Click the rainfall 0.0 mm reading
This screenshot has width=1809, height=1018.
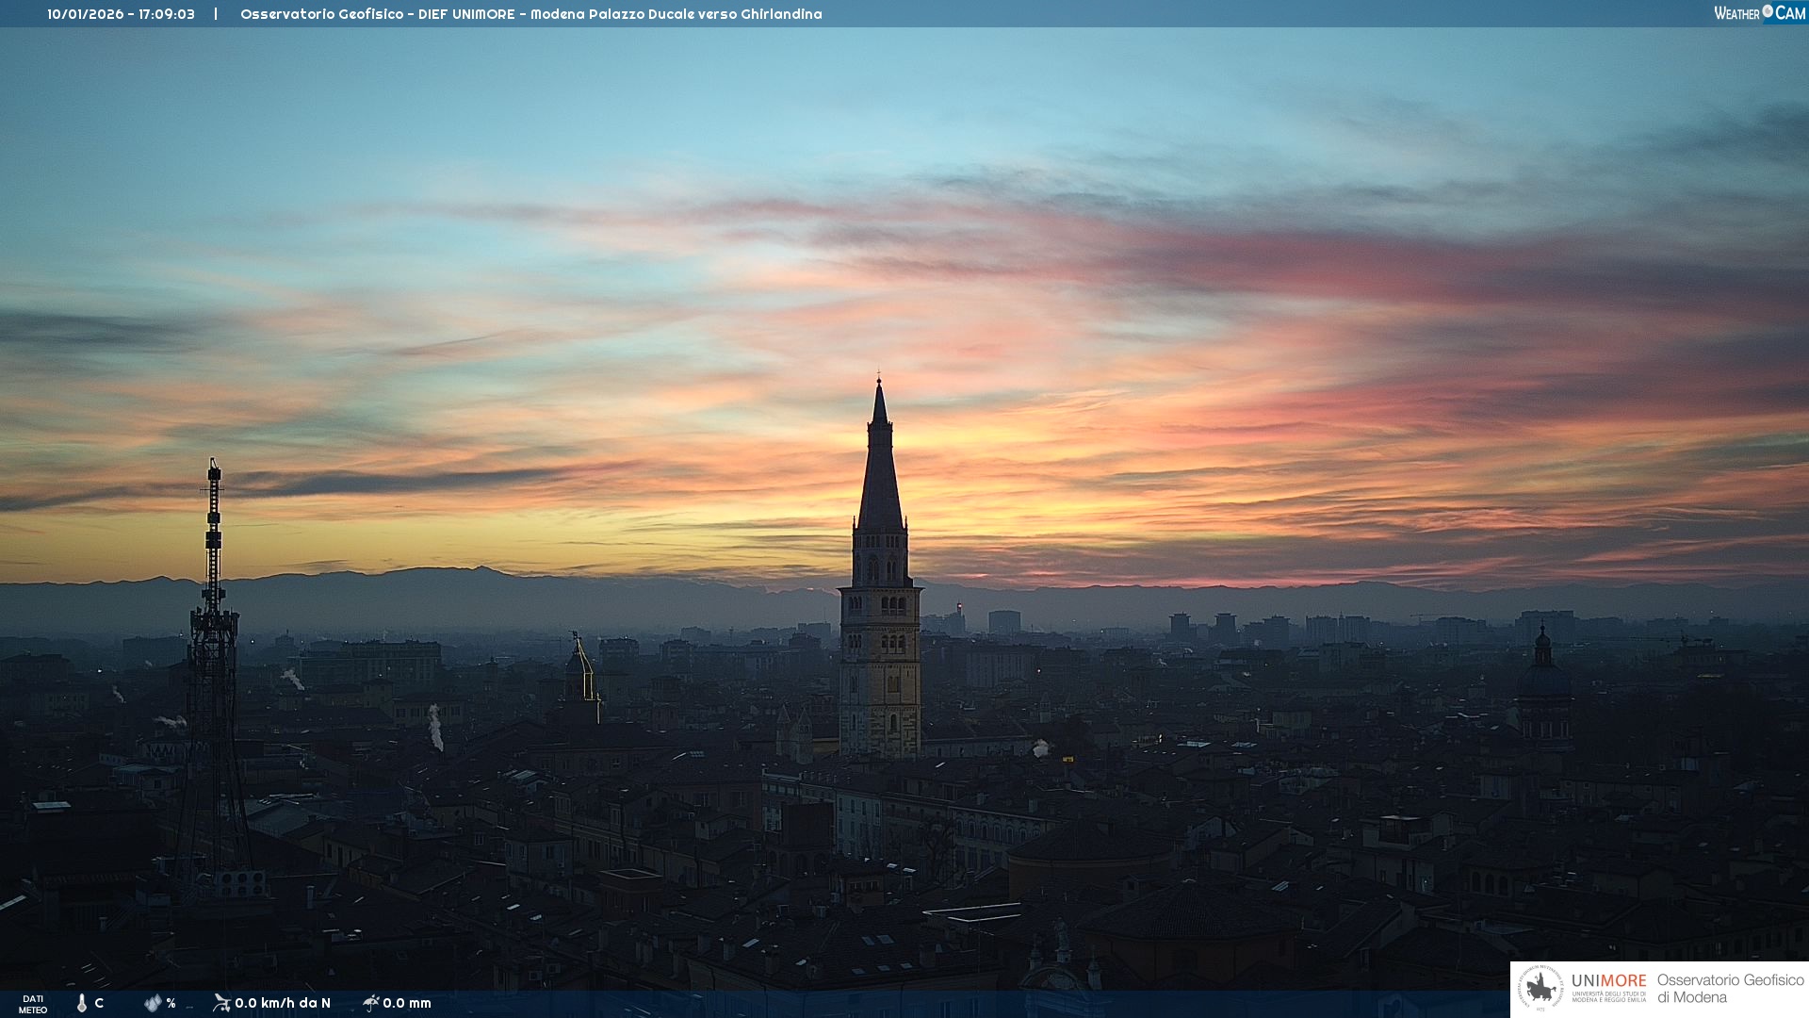tap(407, 1003)
